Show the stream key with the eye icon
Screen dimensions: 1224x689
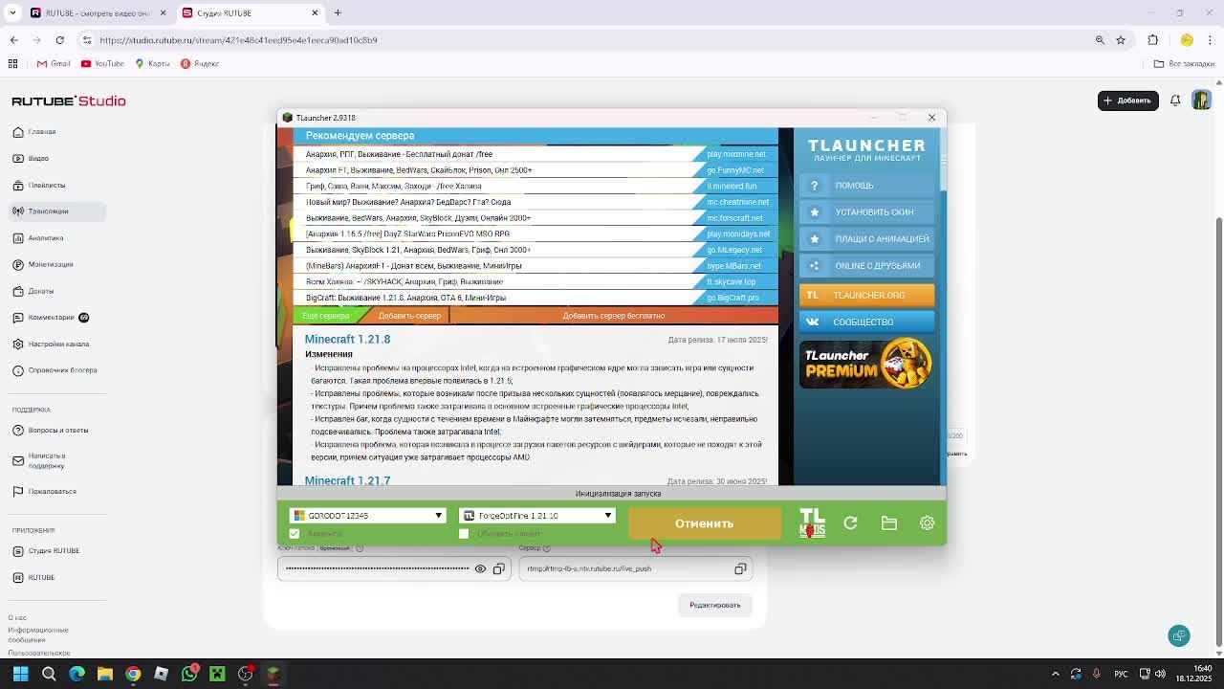[x=480, y=568]
